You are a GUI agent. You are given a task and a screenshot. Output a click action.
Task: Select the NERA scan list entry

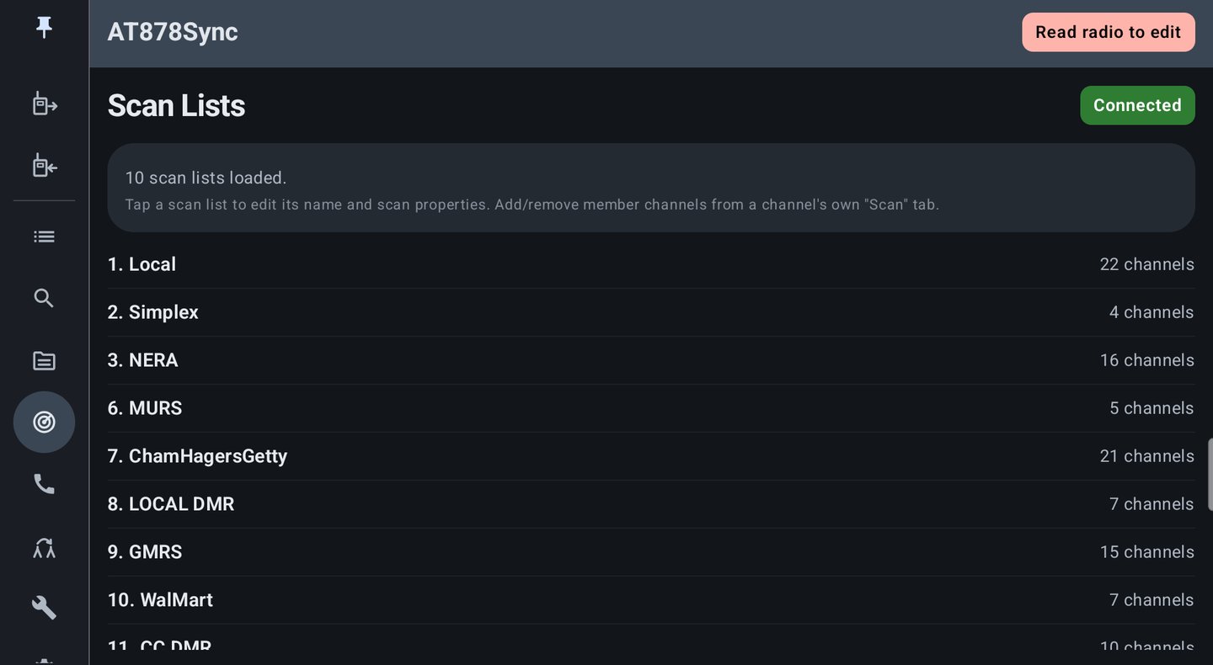[651, 360]
